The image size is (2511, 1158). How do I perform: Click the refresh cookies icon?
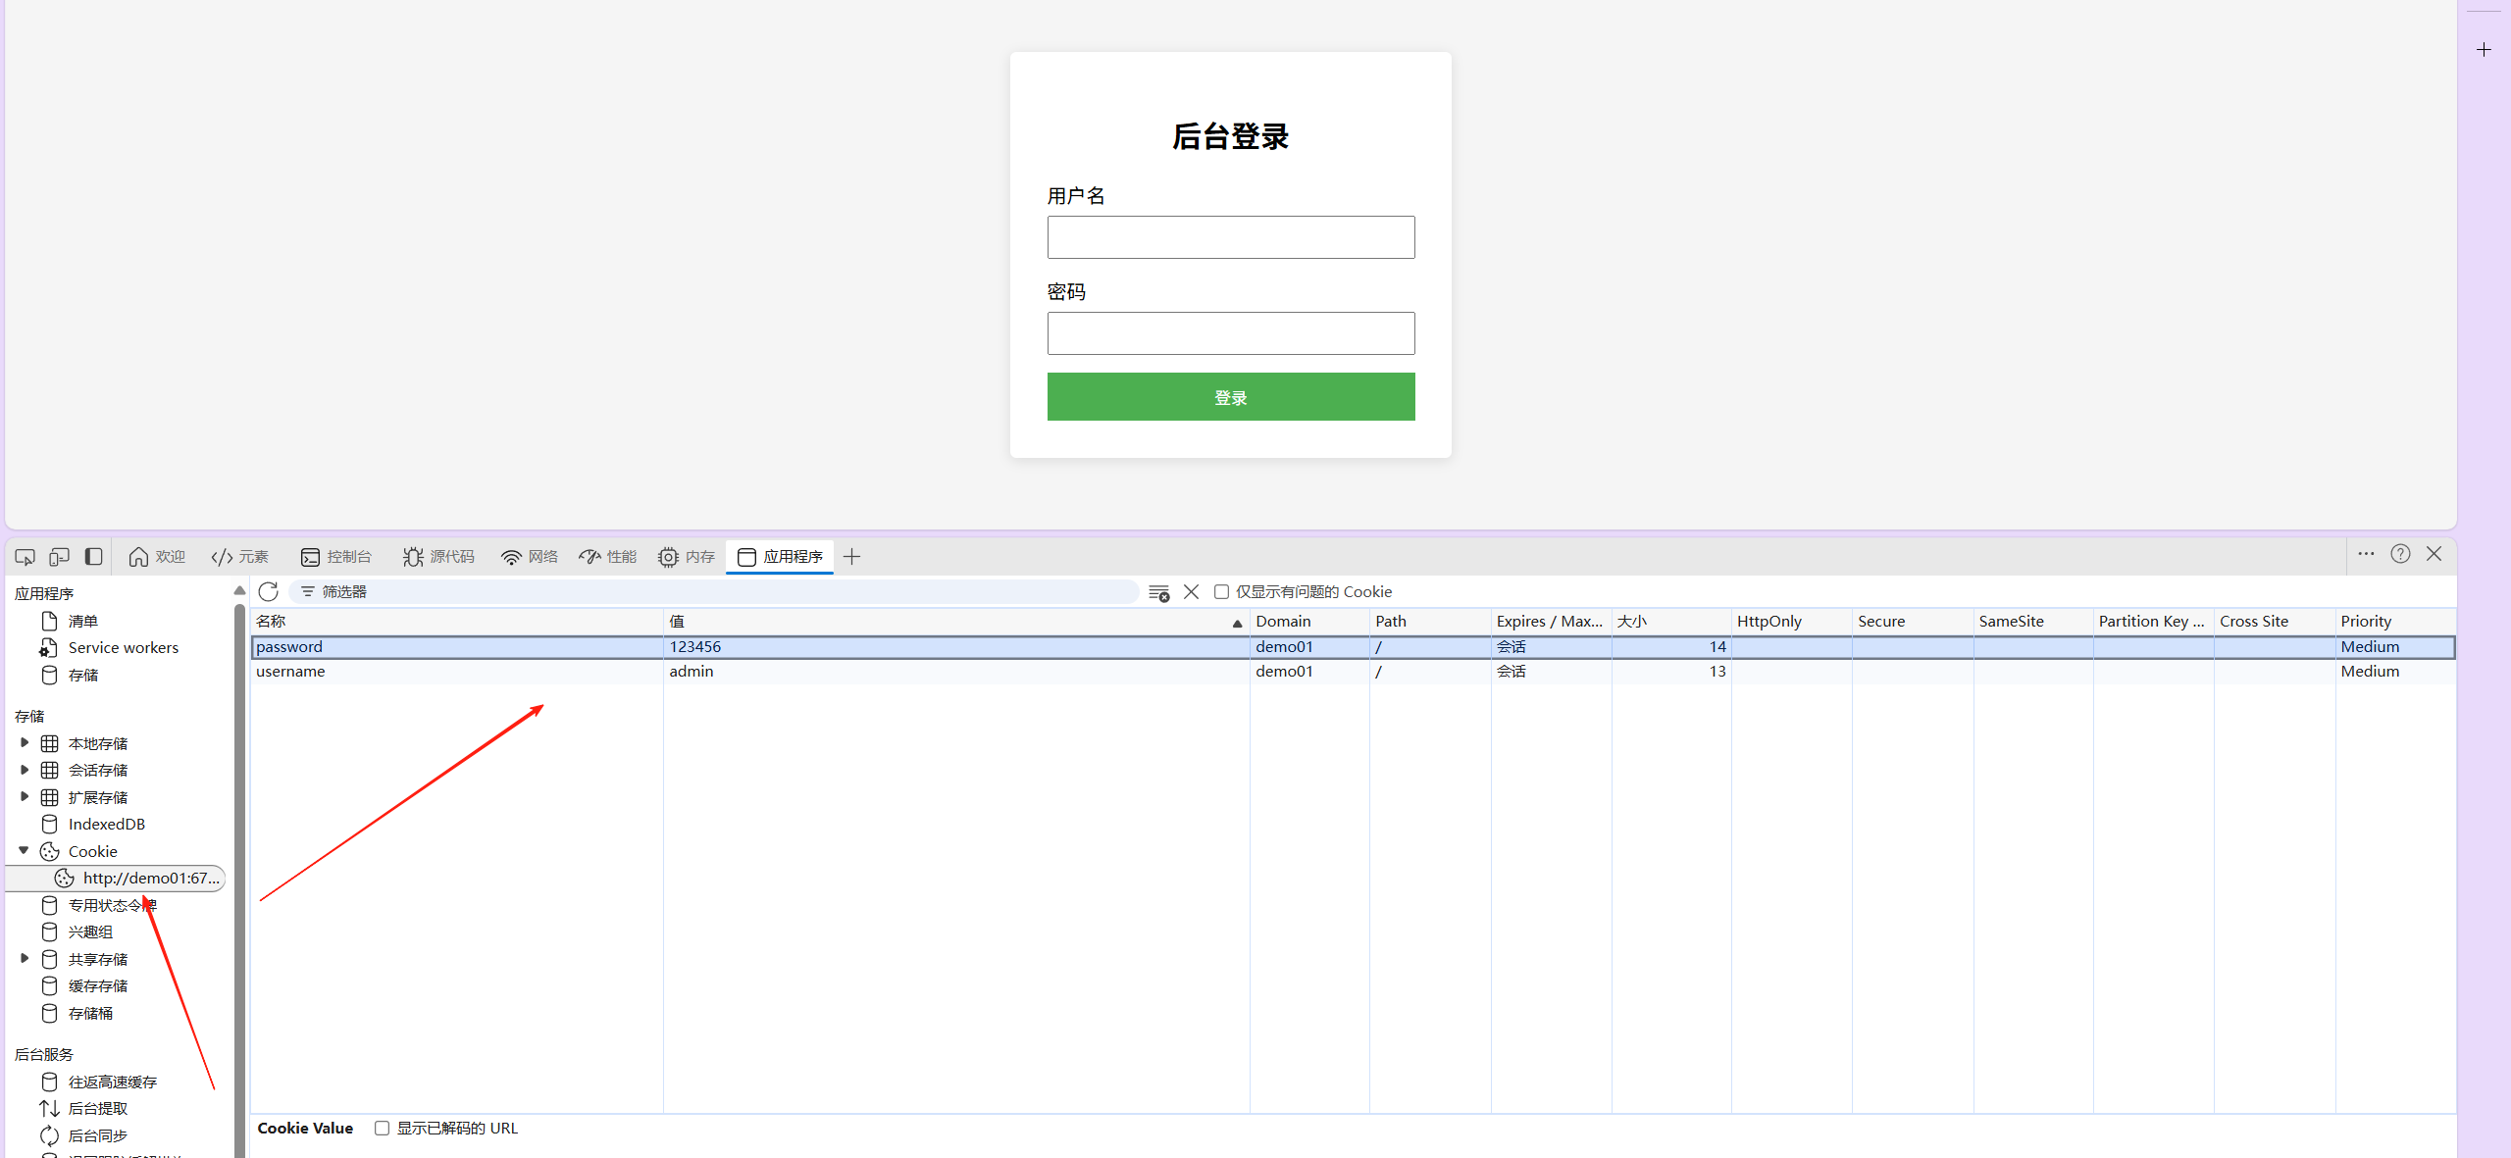(269, 591)
